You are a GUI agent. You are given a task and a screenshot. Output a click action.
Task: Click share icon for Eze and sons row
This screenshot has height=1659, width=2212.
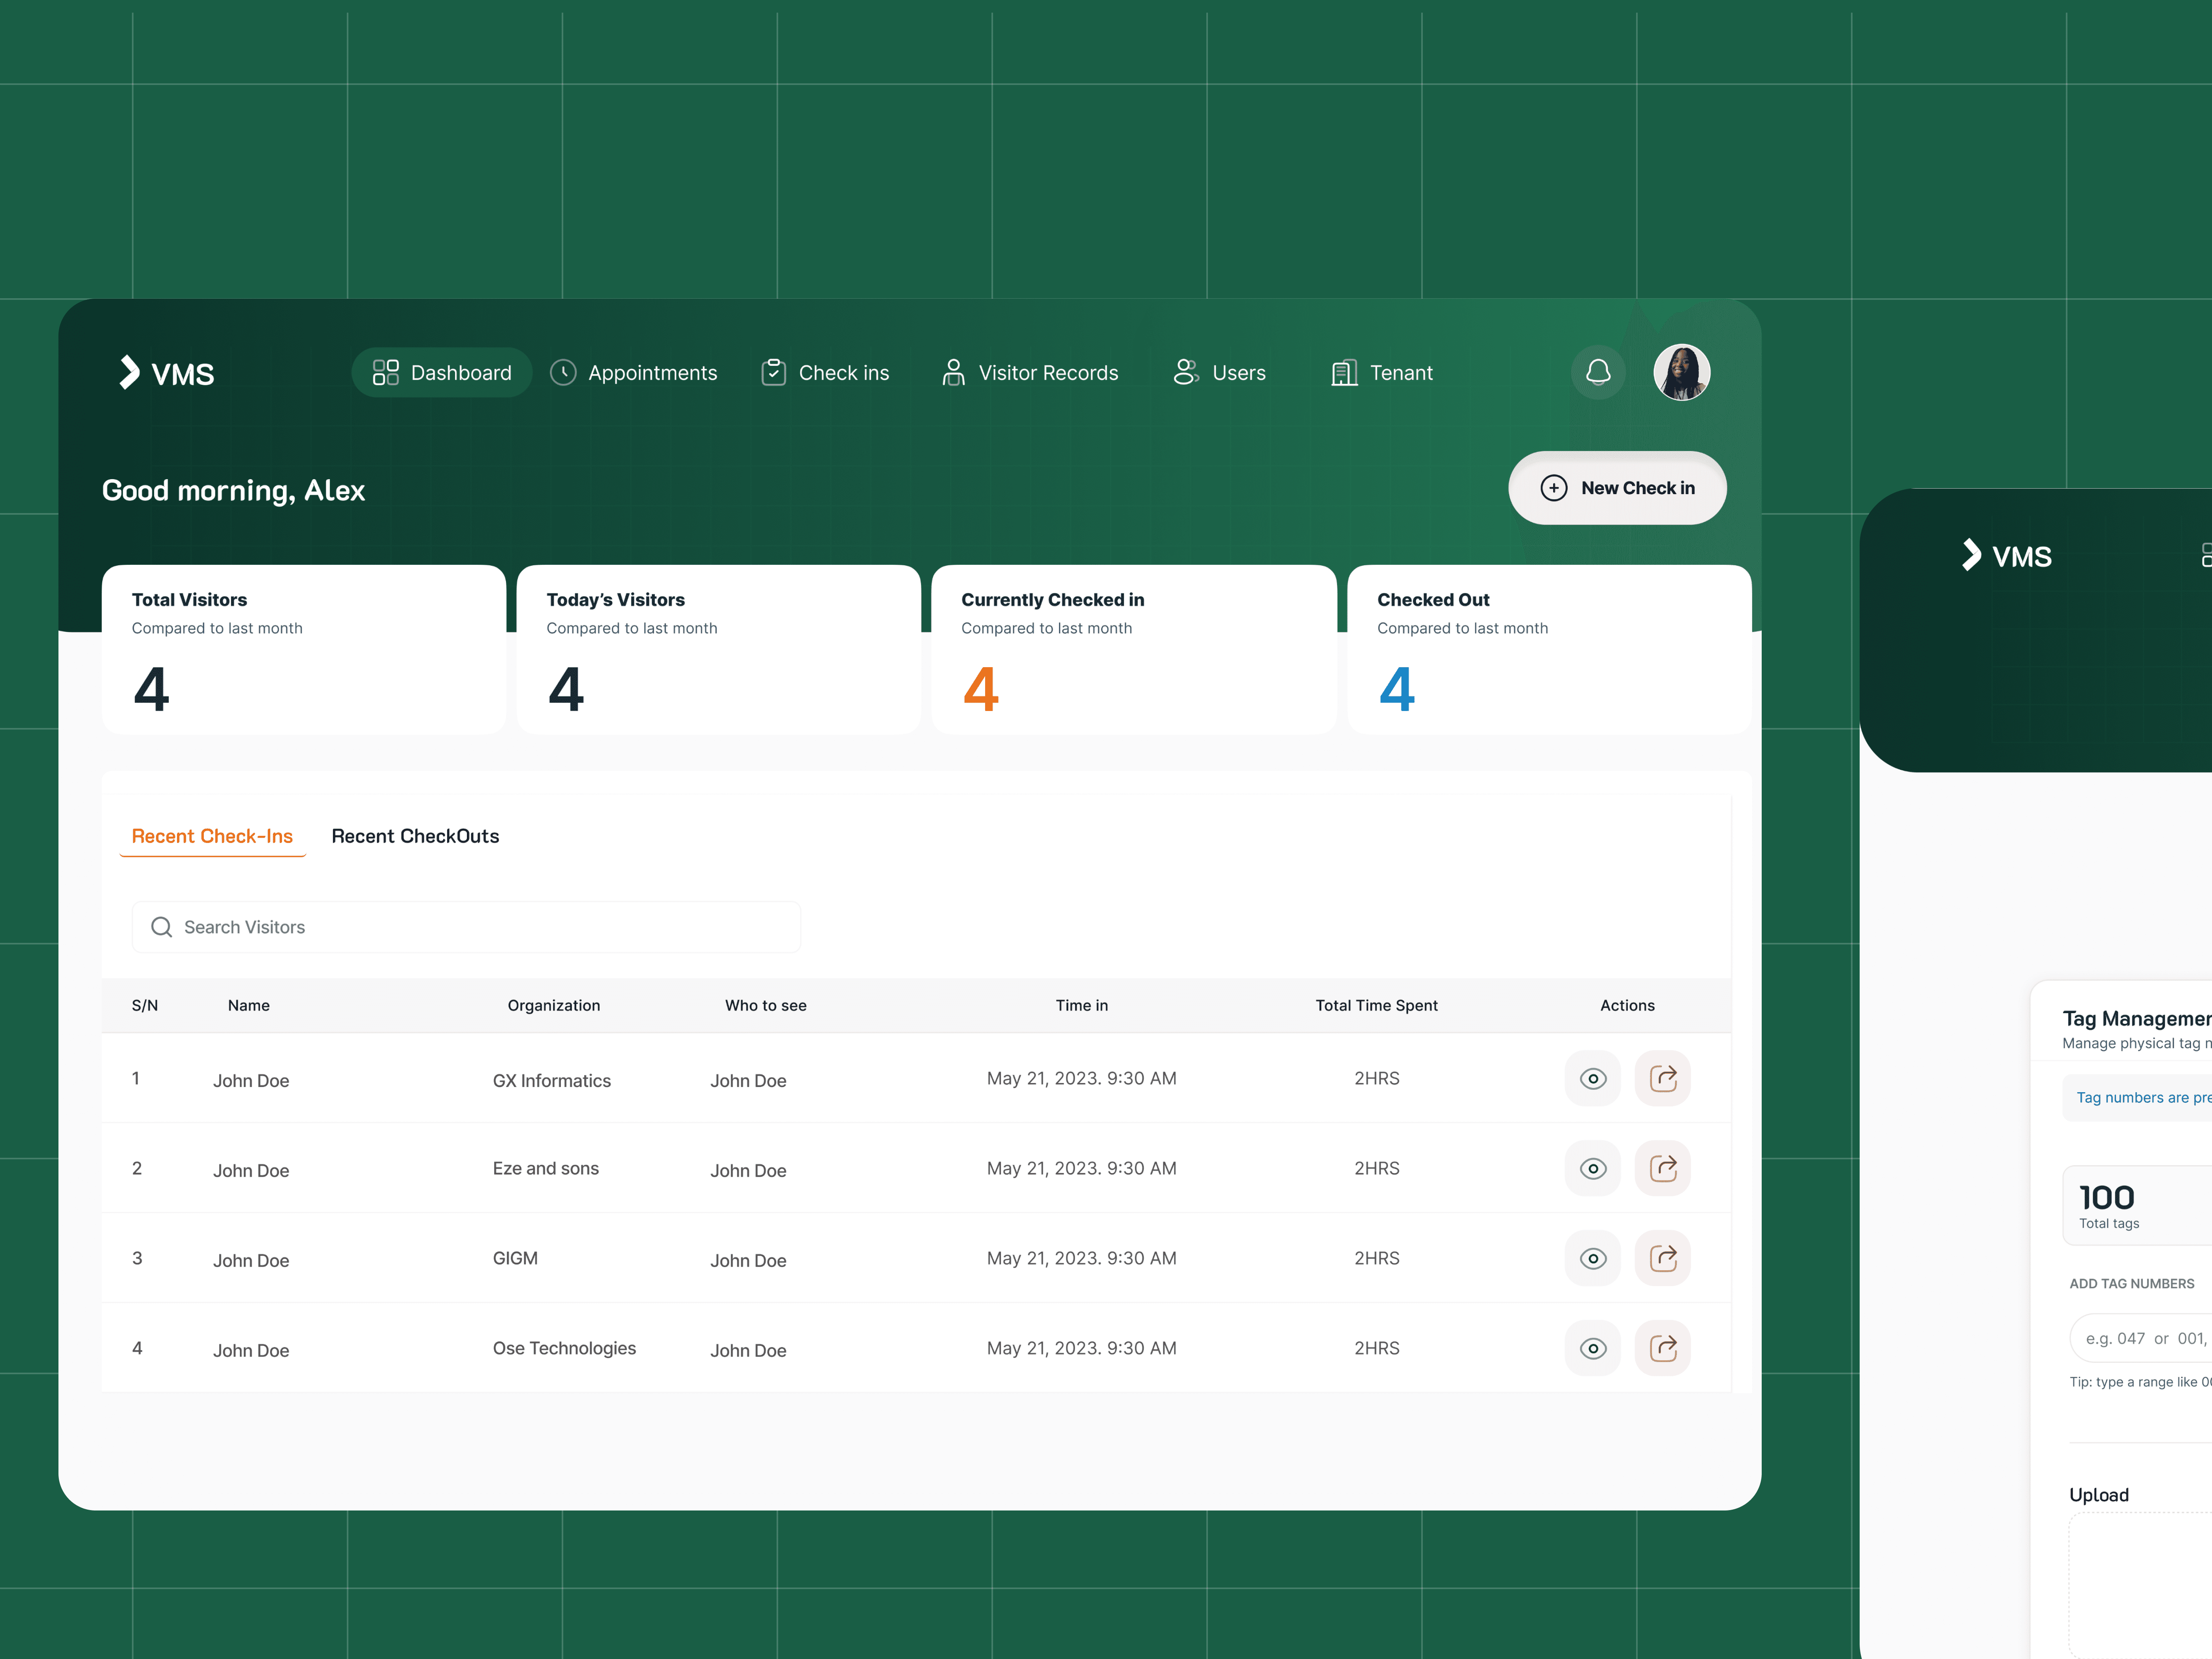1663,1169
